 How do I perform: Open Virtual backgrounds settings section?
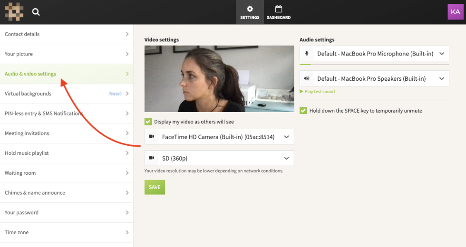67,94
